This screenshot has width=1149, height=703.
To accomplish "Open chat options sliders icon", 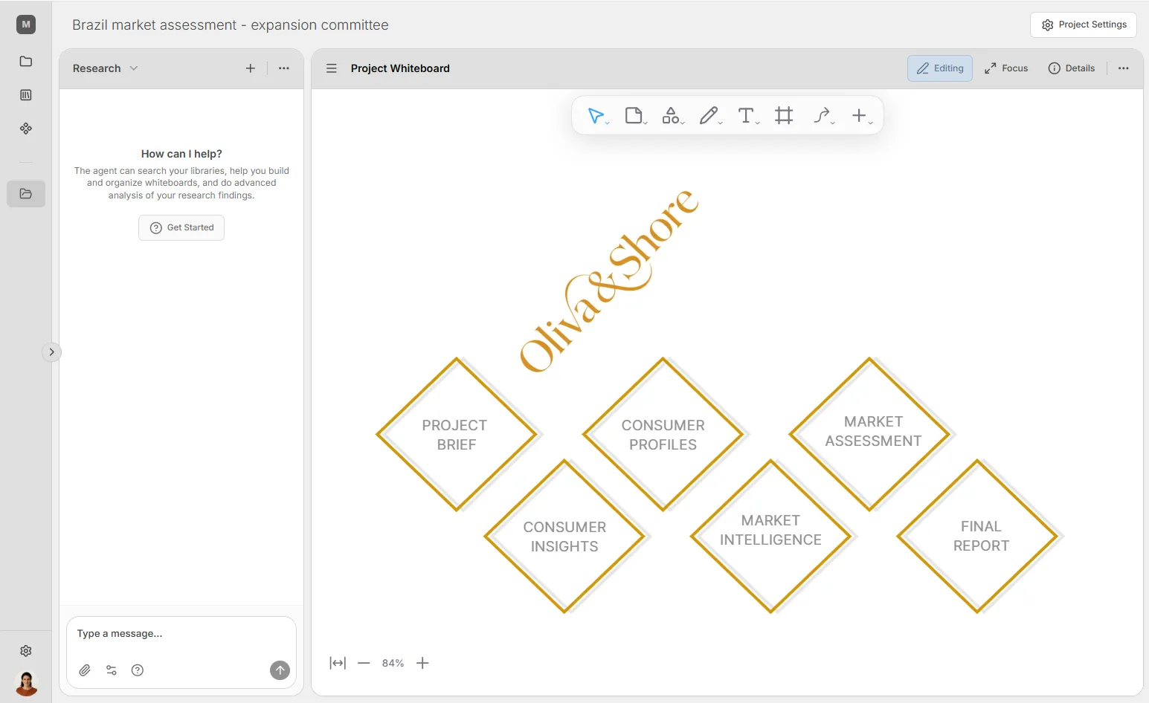I will [112, 670].
